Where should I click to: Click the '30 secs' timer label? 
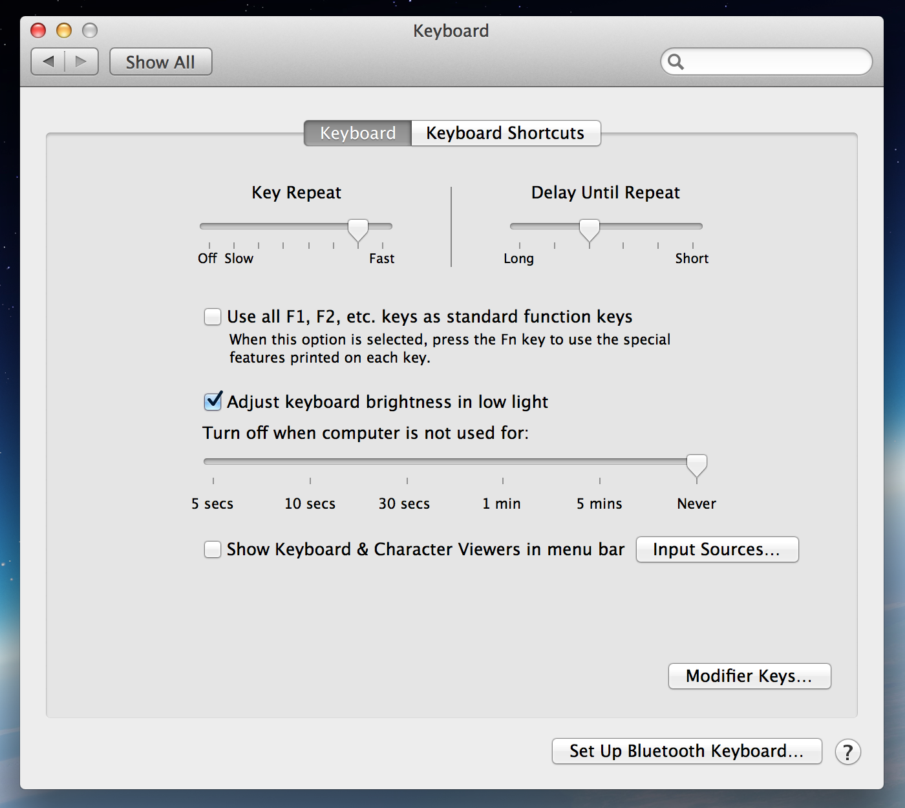(x=405, y=504)
